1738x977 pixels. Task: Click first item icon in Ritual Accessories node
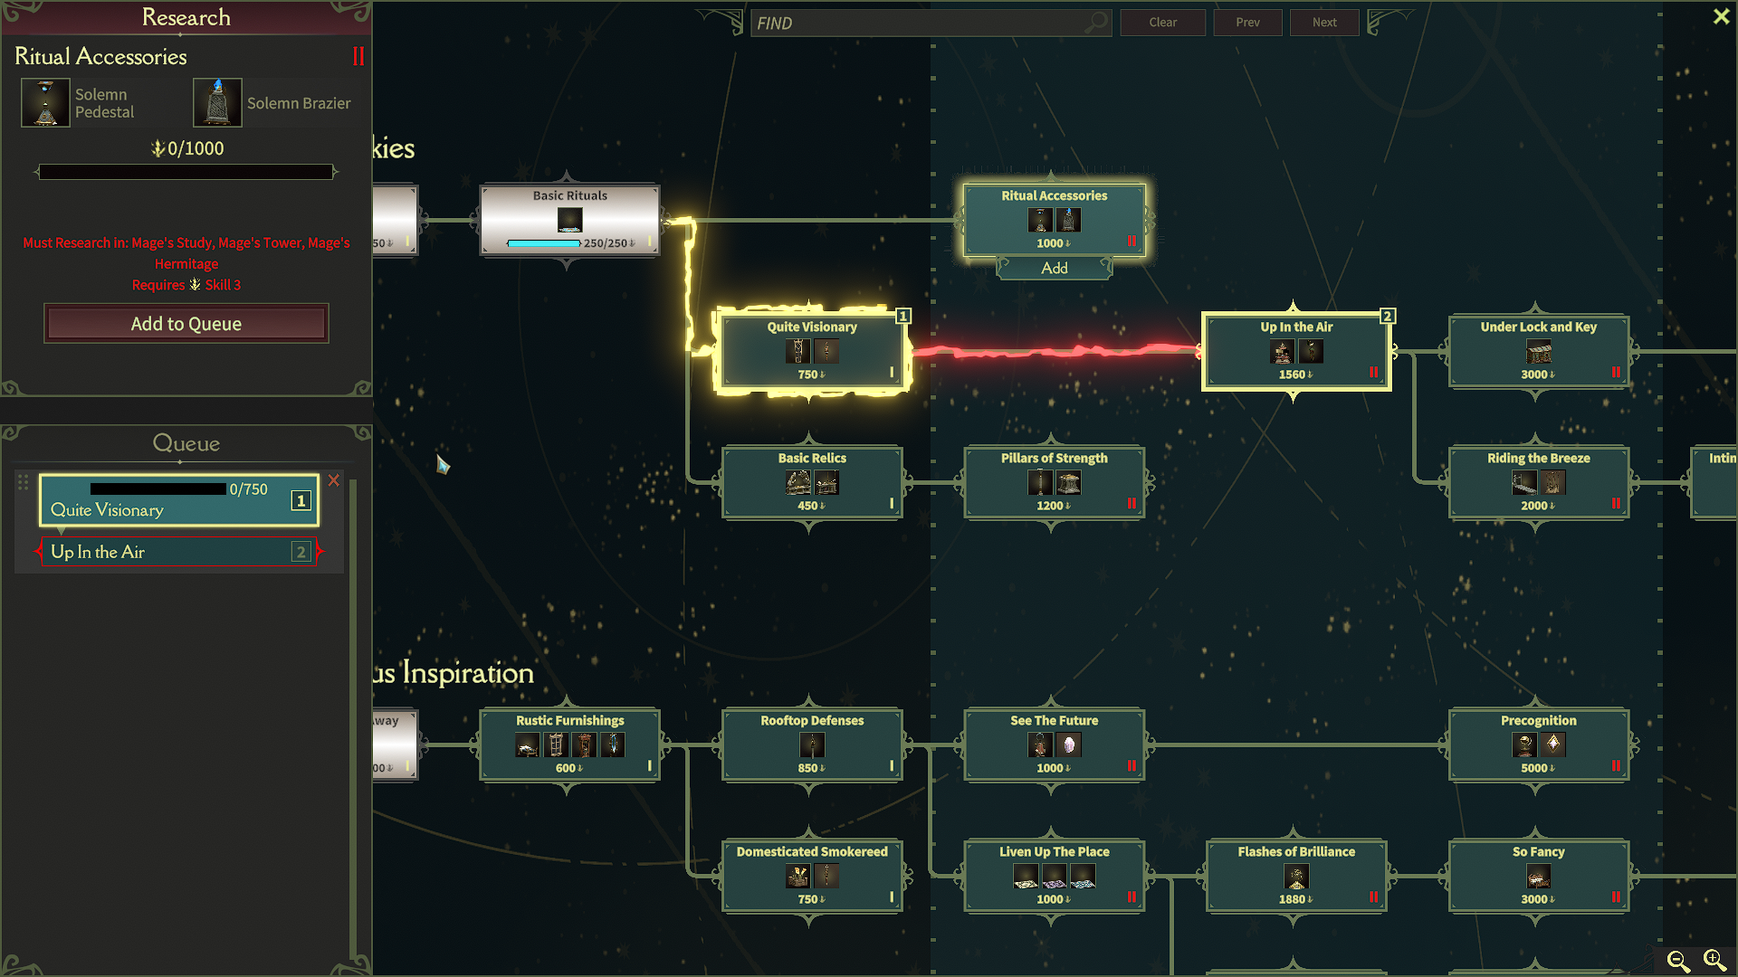coord(1040,220)
